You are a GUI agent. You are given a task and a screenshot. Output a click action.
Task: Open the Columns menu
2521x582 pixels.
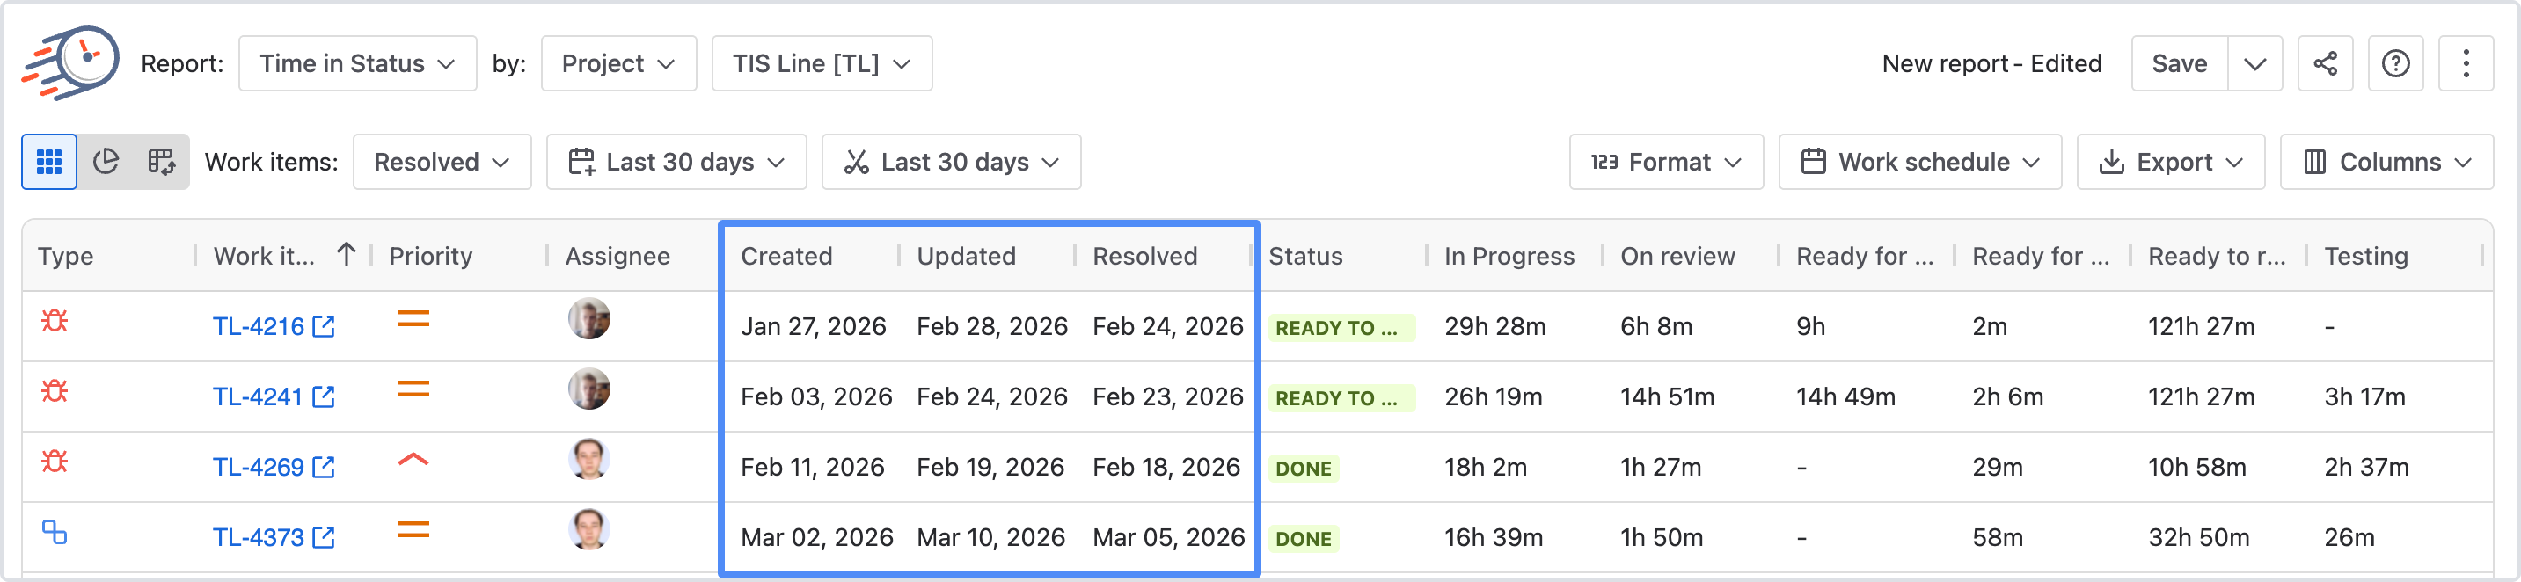coord(2386,162)
